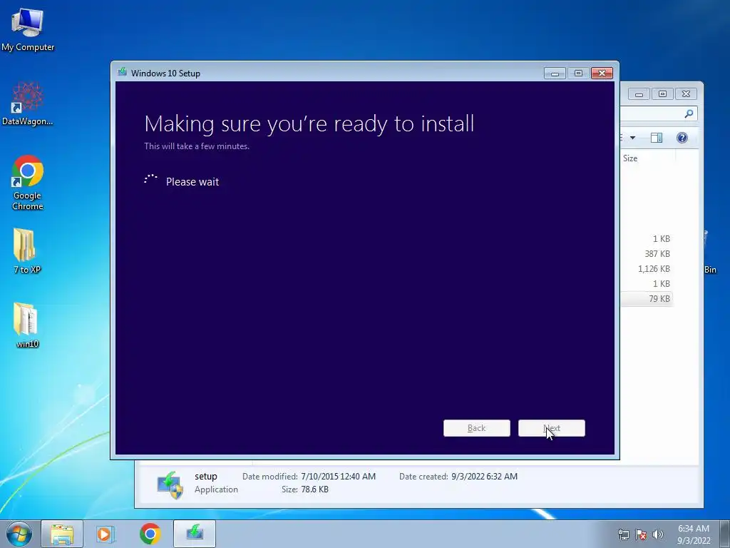Click the Windows Start orb
Screen dimensions: 730x548
click(x=19, y=534)
